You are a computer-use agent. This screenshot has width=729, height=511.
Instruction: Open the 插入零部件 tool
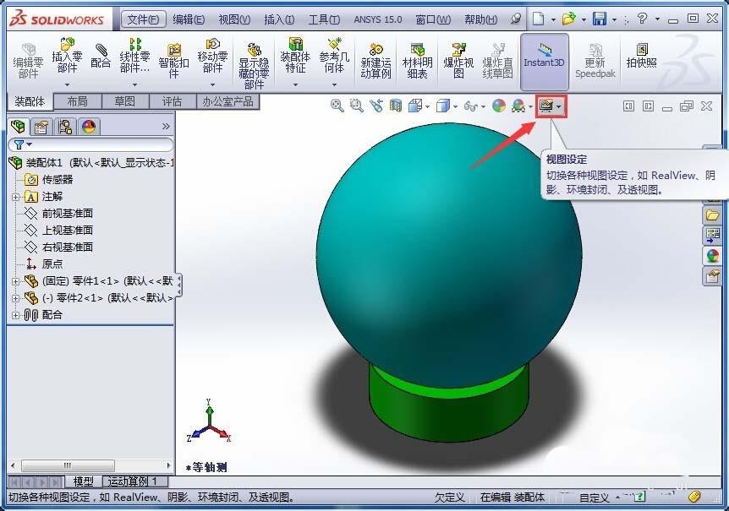click(68, 55)
